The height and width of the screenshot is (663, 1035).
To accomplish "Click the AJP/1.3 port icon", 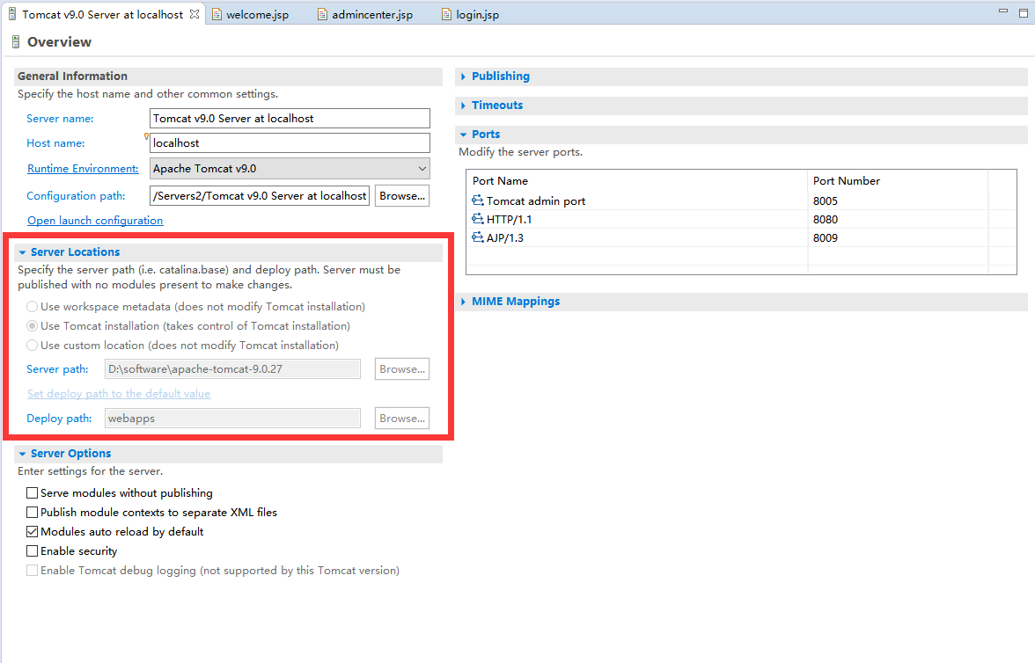I will tap(478, 237).
